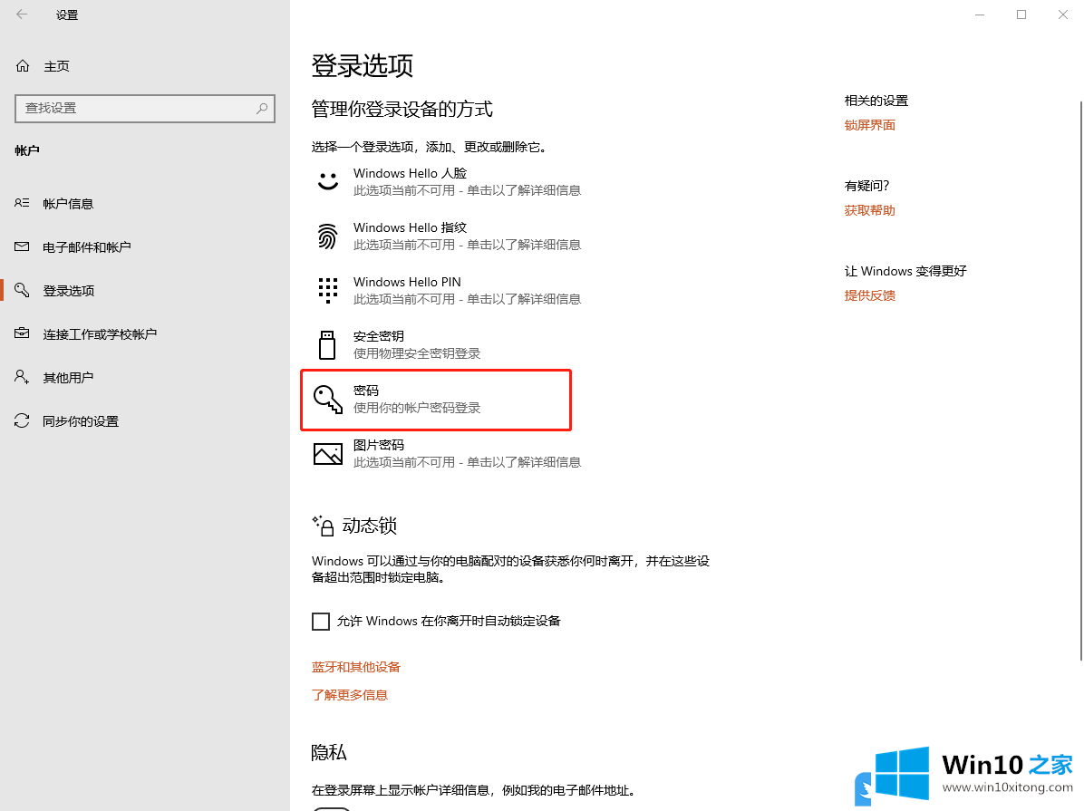The image size is (1084, 811).
Task: Expand the Windows Hello 指纹 option
Action: click(448, 237)
